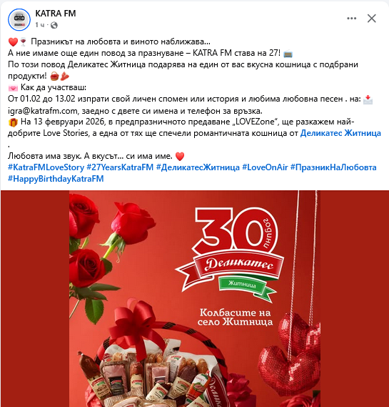Click the #HappyBirthdayKatraFM hashtag

[56, 179]
